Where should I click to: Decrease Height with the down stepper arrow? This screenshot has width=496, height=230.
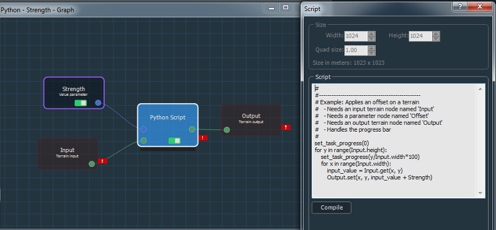436,38
